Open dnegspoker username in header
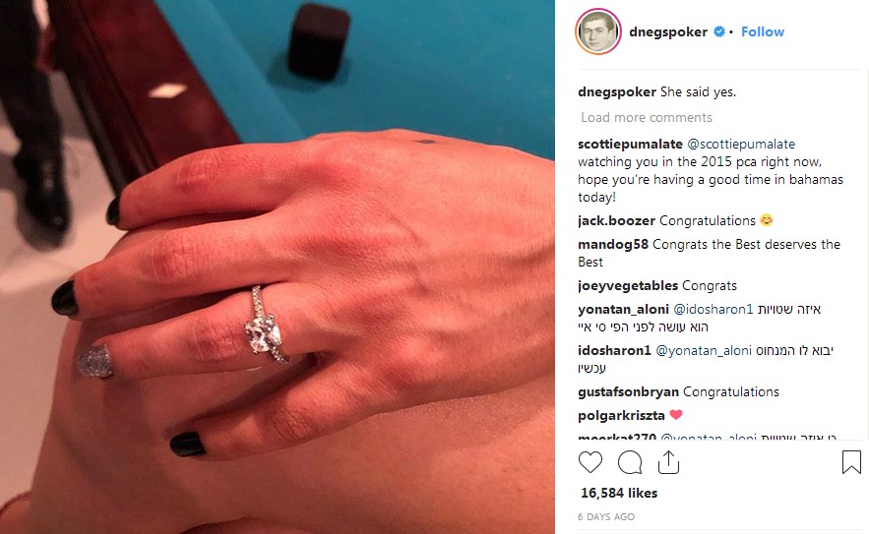 [x=668, y=32]
